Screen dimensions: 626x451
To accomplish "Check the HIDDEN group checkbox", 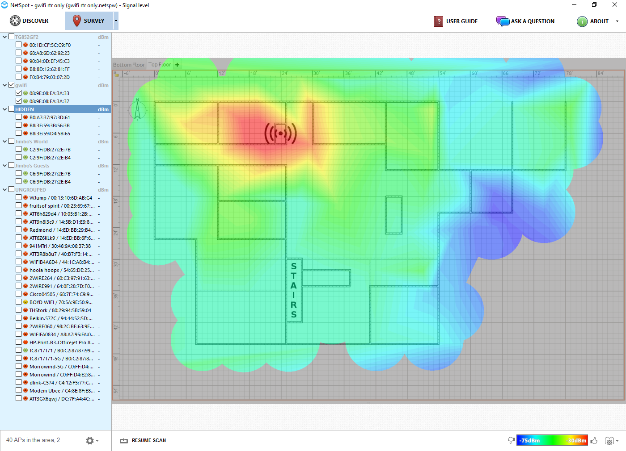I will (12, 109).
